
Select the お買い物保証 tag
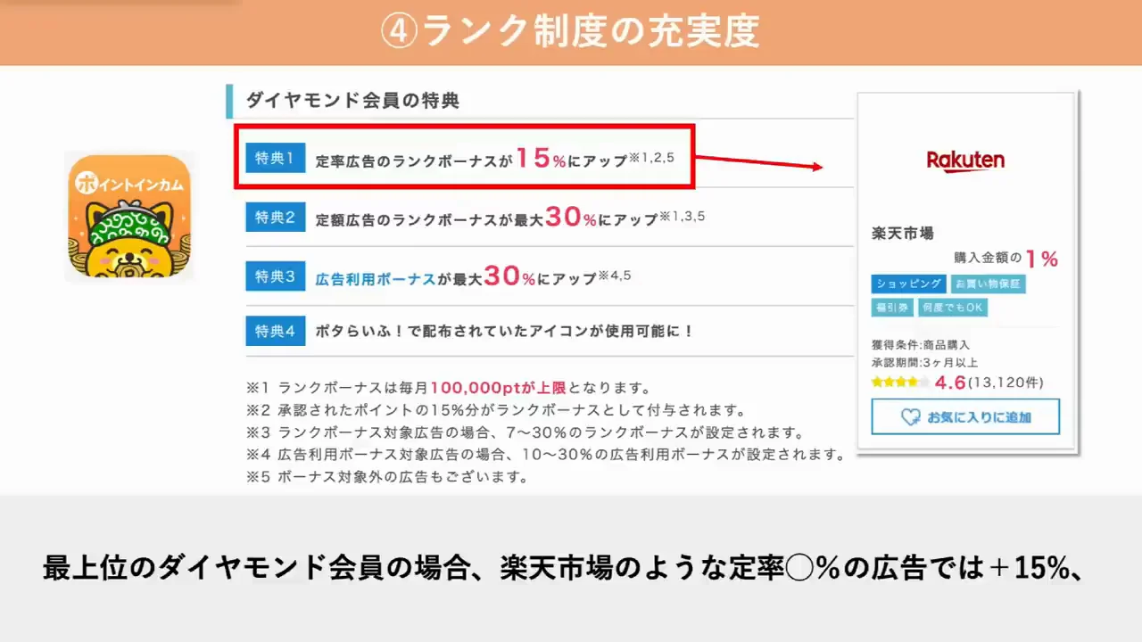[x=988, y=284]
